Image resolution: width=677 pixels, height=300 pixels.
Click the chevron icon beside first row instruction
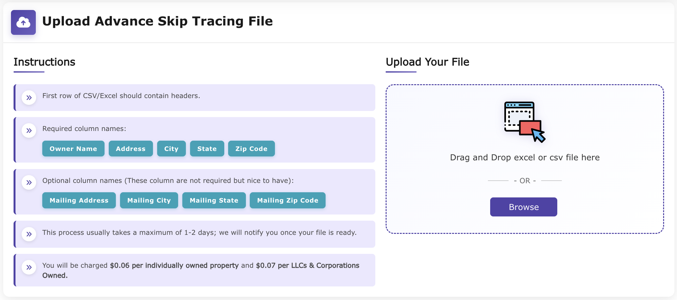point(29,97)
